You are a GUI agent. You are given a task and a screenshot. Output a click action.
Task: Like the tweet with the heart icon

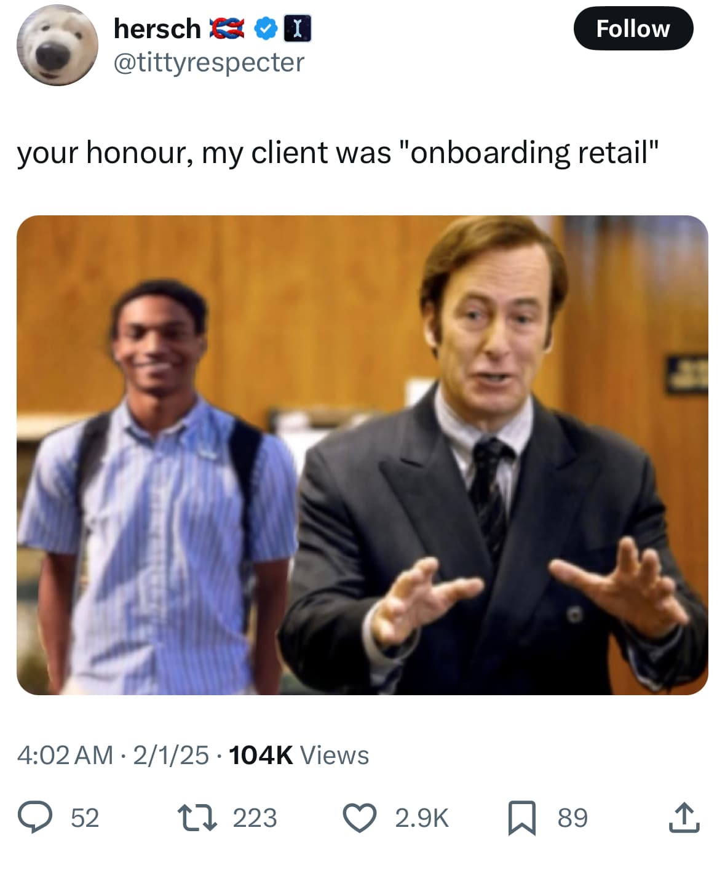359,818
